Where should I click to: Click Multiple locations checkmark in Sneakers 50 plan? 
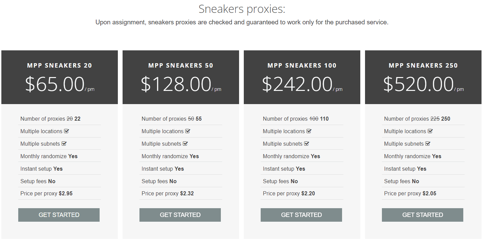[188, 131]
